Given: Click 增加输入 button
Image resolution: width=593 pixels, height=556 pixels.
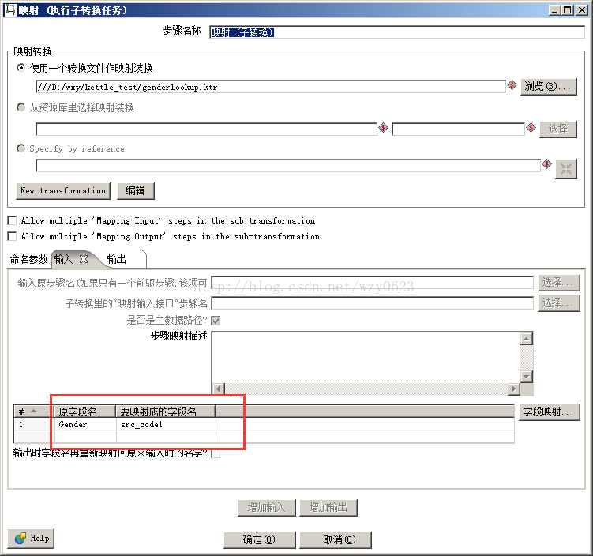Looking at the screenshot, I should pyautogui.click(x=267, y=508).
